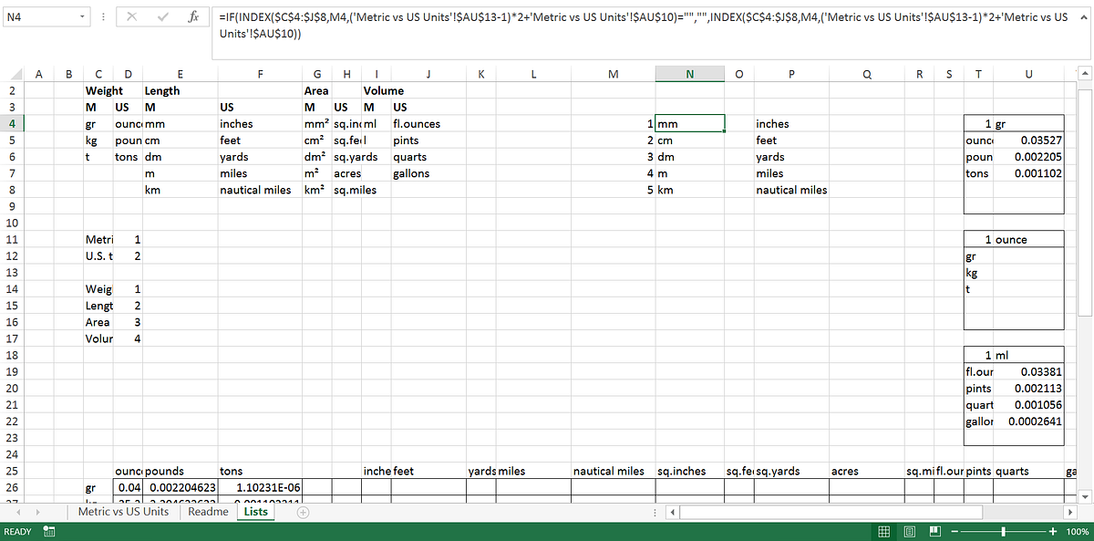Click the 'sq.miles' cell in row 8
Viewport: 1094px width, 541px height.
tap(356, 190)
